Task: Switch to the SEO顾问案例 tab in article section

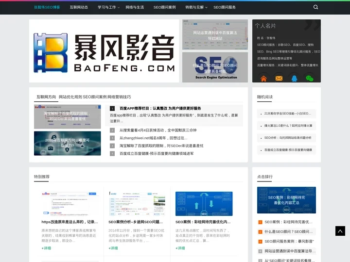Action: click(x=95, y=97)
